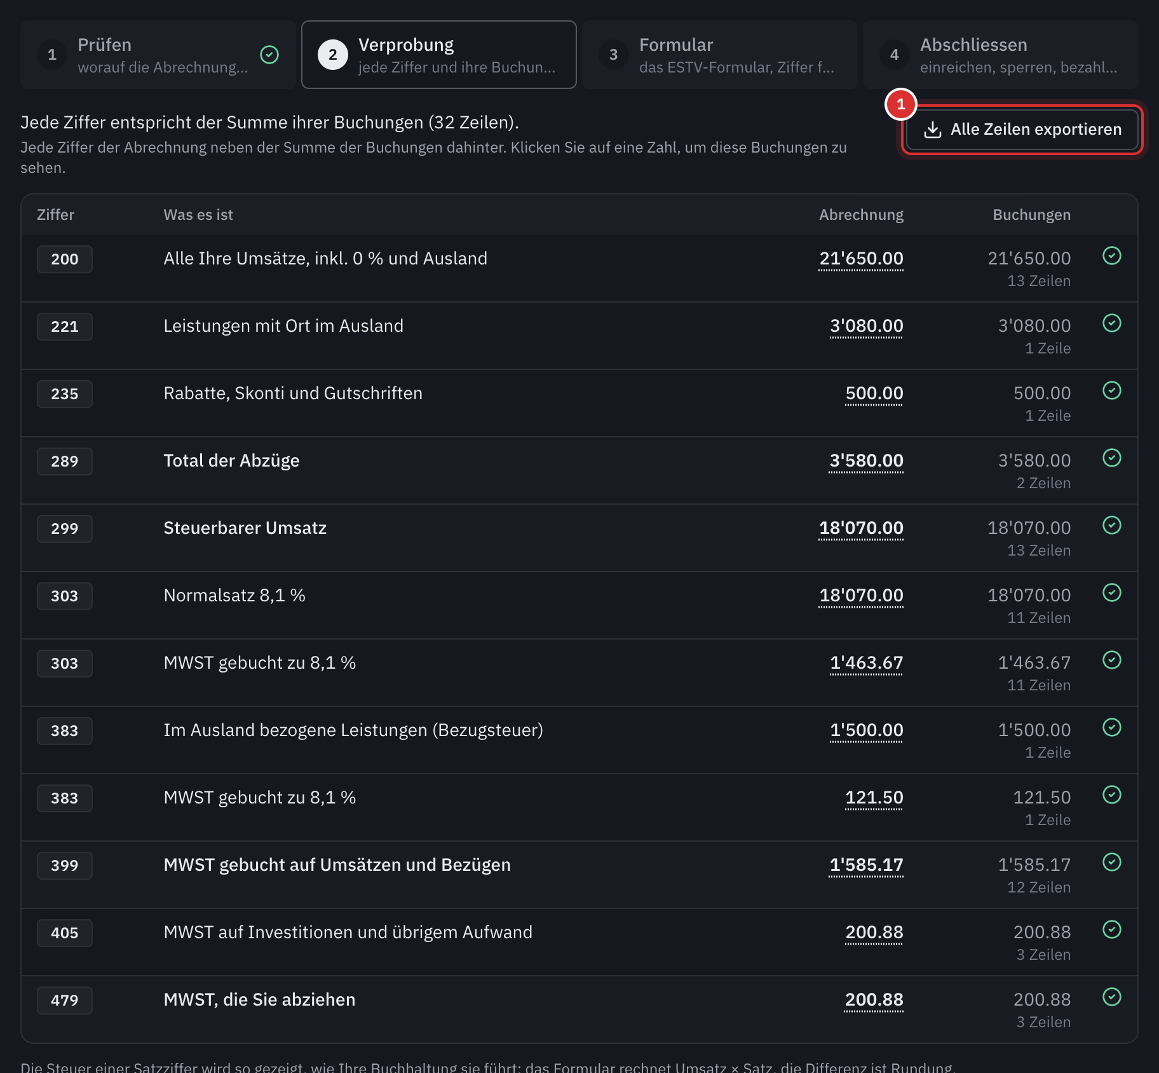Click the Abrechnung column header
This screenshot has width=1159, height=1073.
pos(861,215)
